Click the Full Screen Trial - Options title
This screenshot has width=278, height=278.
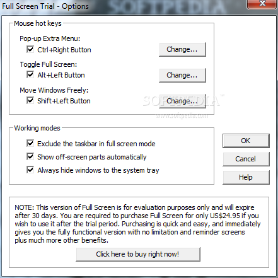(x=45, y=6)
